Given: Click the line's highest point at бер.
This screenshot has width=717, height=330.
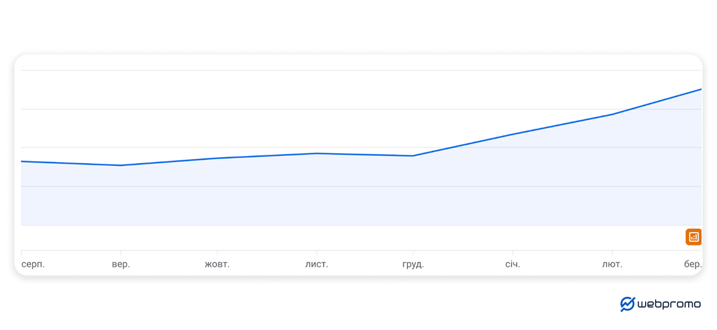Looking at the screenshot, I should (x=701, y=89).
